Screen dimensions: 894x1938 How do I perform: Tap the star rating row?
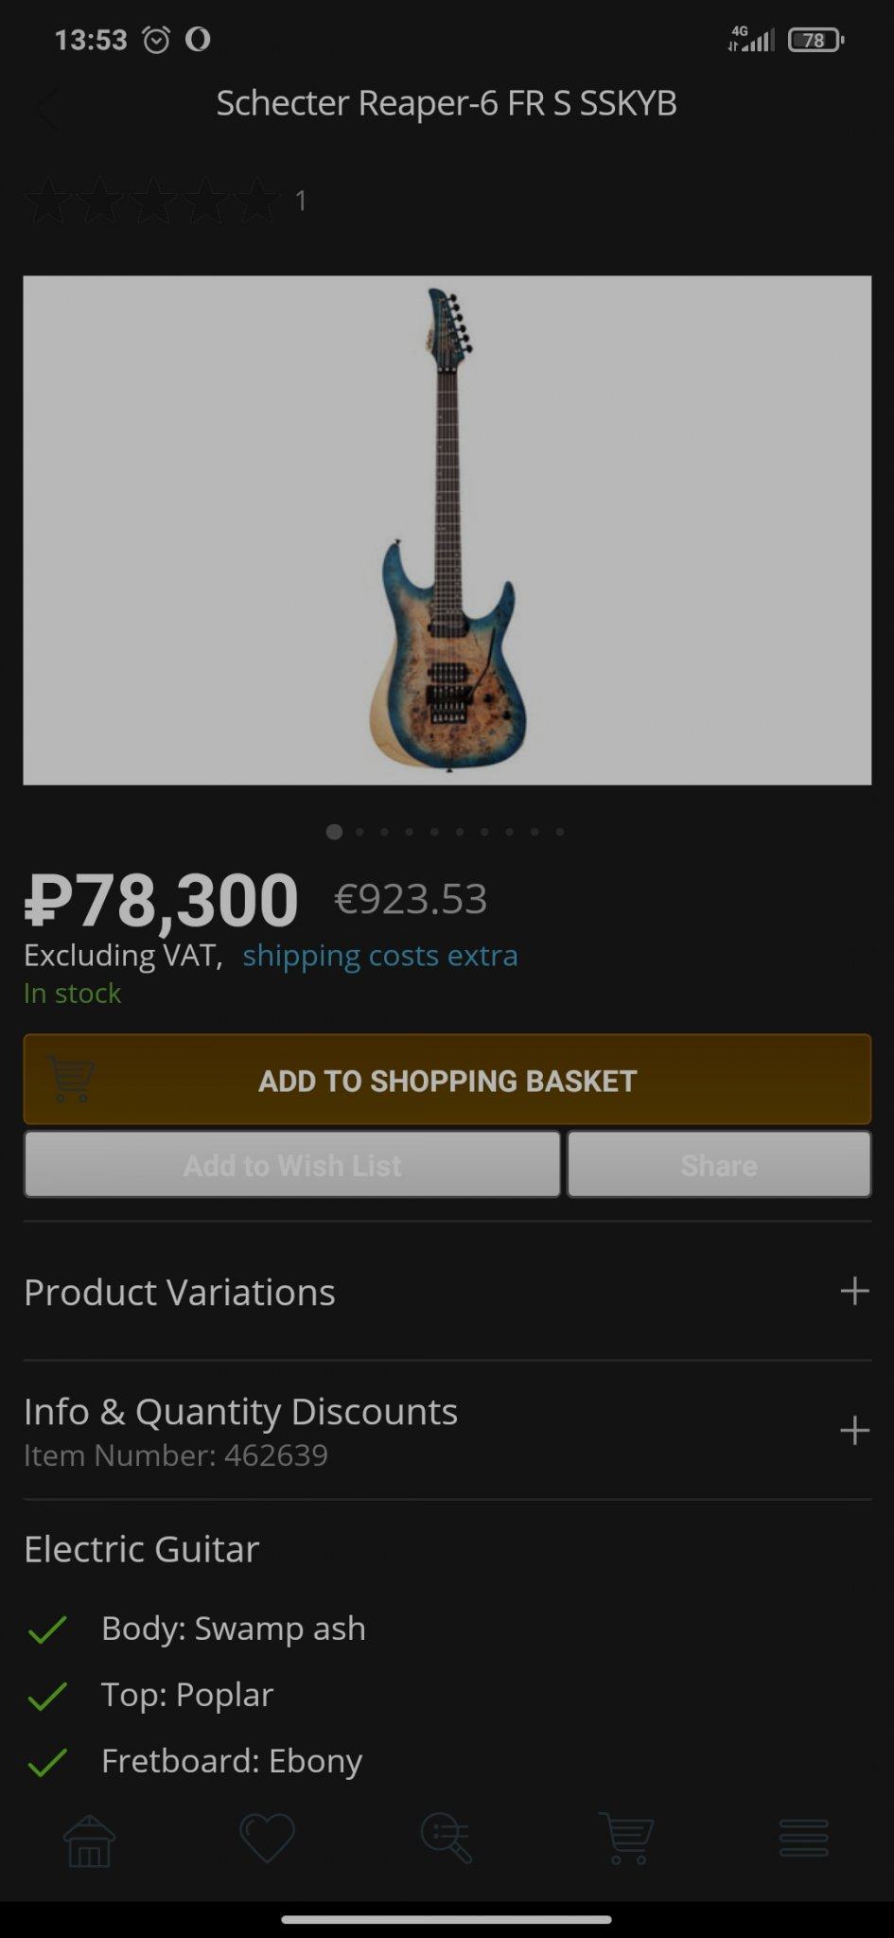(x=153, y=201)
